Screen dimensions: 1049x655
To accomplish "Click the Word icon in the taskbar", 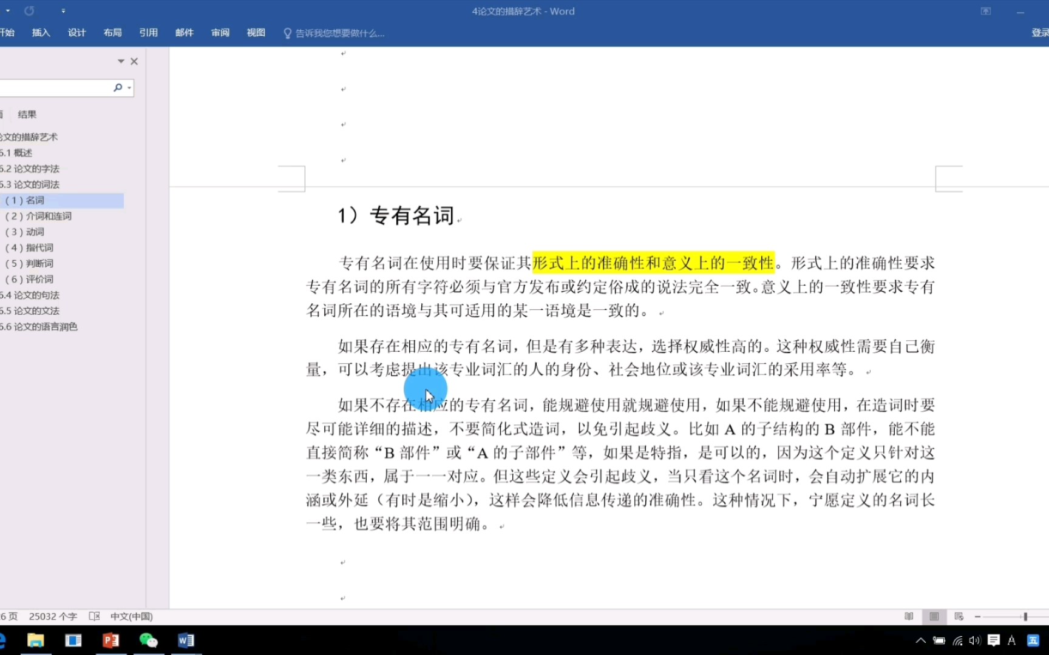I will tap(186, 640).
